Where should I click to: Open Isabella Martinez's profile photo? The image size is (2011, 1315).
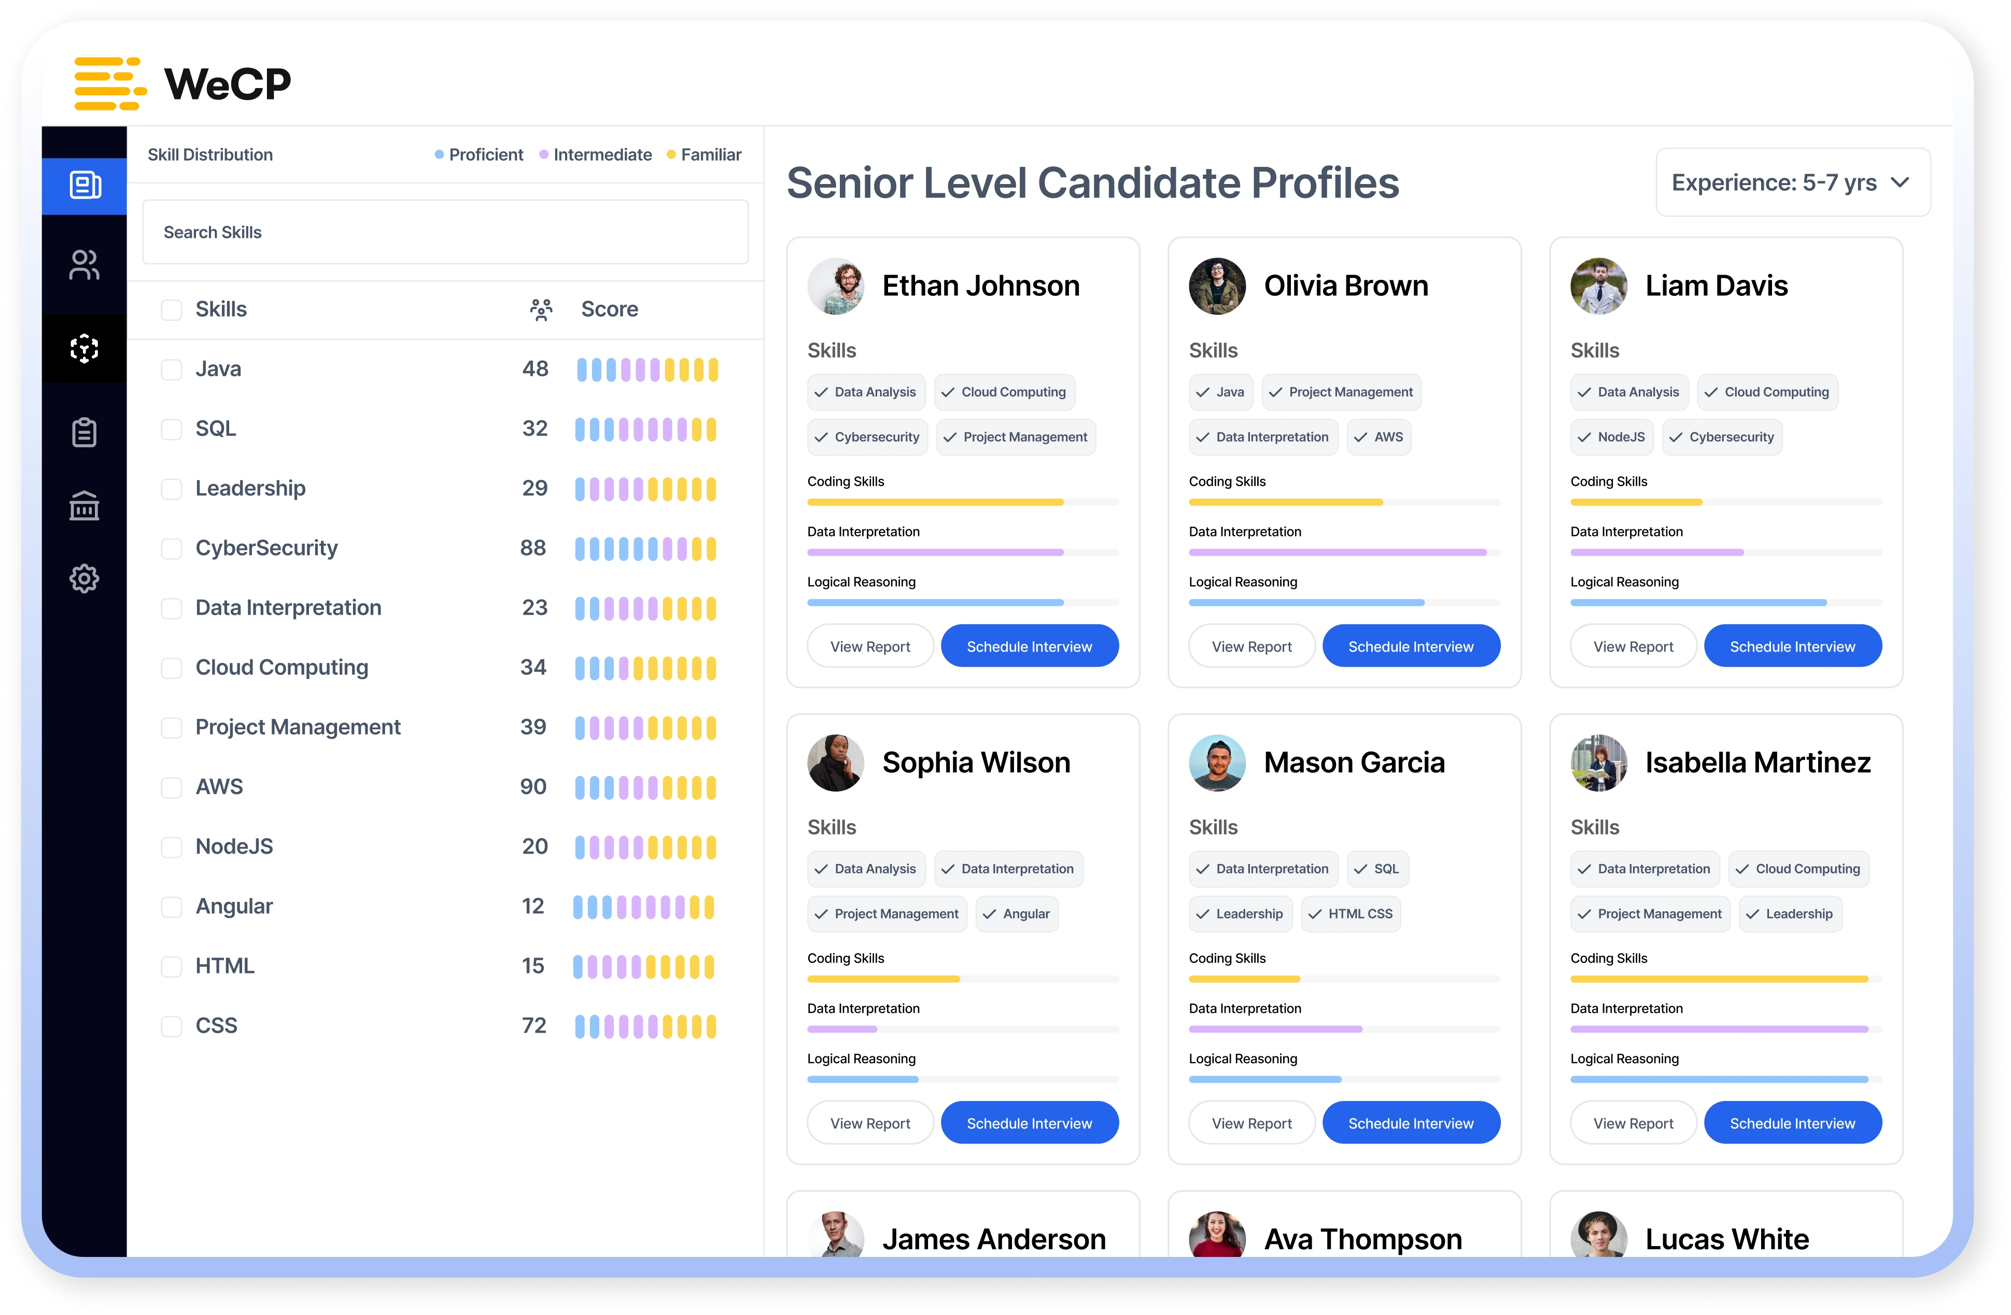point(1599,762)
